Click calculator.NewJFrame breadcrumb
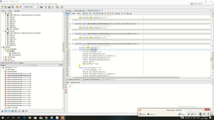This screenshot has width=214, height=120. pyautogui.click(x=74, y=80)
